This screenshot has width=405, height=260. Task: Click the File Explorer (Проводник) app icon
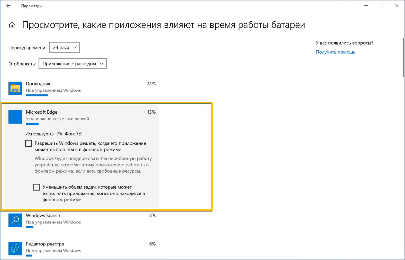(x=15, y=88)
